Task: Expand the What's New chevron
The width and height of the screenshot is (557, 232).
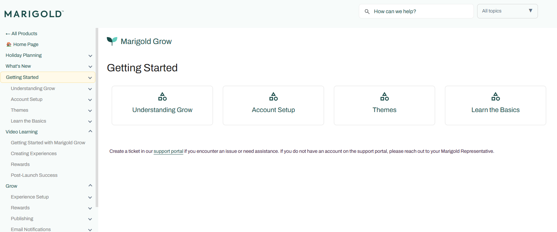Action: coord(90,66)
